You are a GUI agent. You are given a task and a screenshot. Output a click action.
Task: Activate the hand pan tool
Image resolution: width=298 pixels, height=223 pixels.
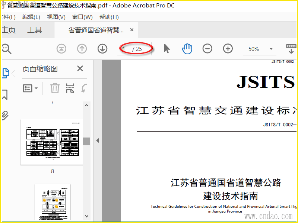[x=187, y=49]
